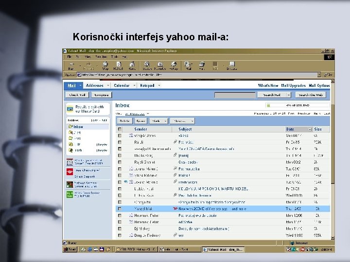Viewport: 350px width, 262px height.
Task: Click attachment paperclip on Dragica Radusev message
Action: [175, 235]
